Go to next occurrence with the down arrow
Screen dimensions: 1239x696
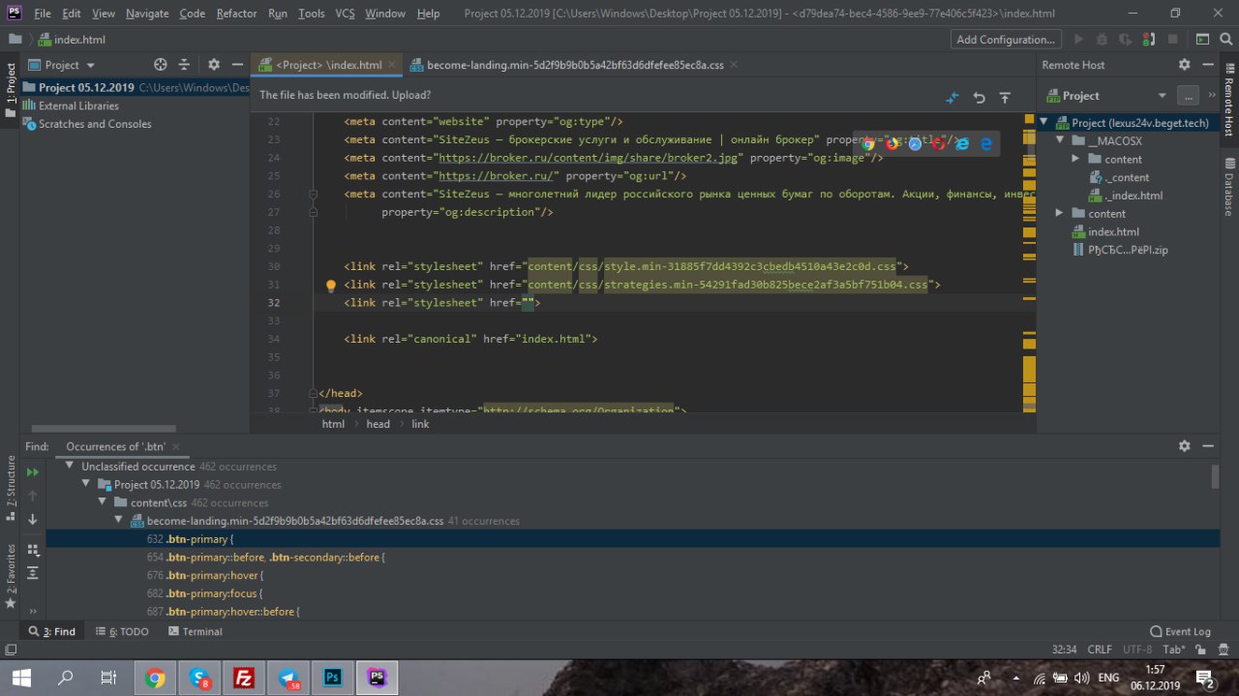pyautogui.click(x=33, y=520)
